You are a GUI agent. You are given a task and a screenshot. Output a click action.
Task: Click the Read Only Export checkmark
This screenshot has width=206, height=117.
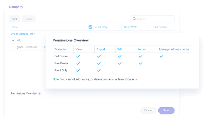[x=99, y=70]
